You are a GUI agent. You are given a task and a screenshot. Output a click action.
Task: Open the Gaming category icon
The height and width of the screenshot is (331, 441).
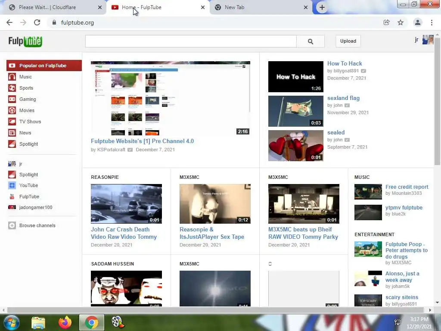click(12, 99)
